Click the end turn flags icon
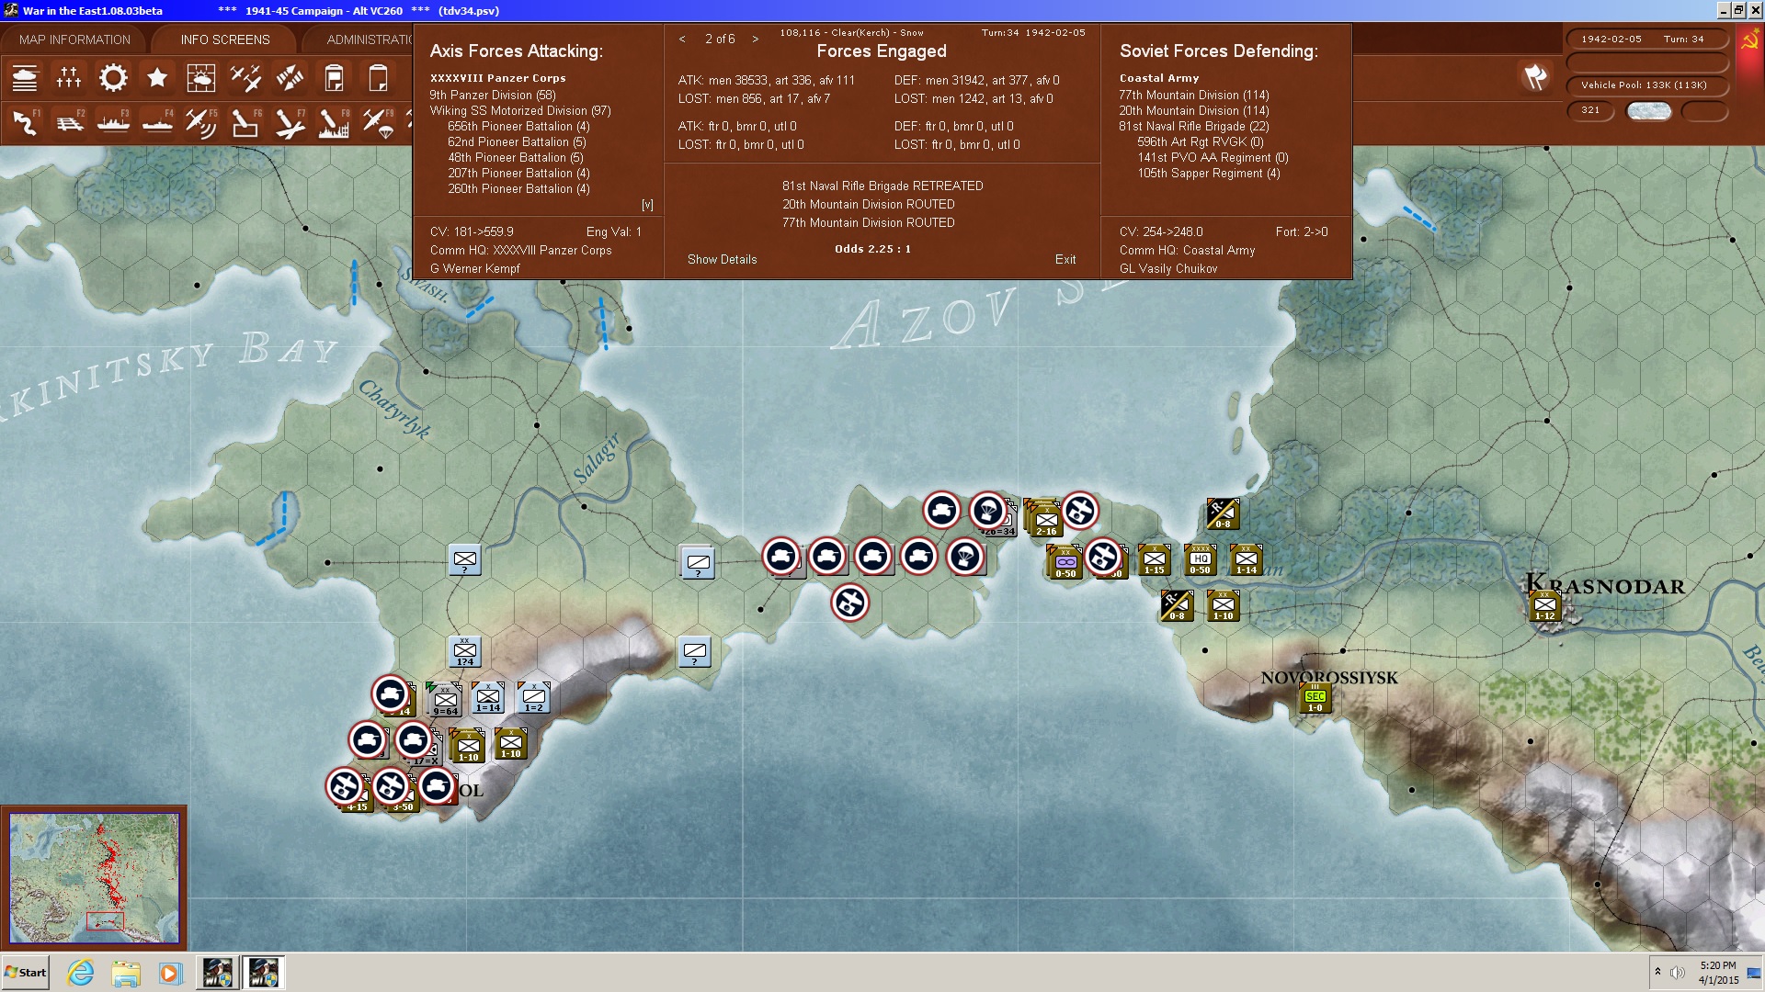This screenshot has width=1765, height=992. [x=1535, y=77]
